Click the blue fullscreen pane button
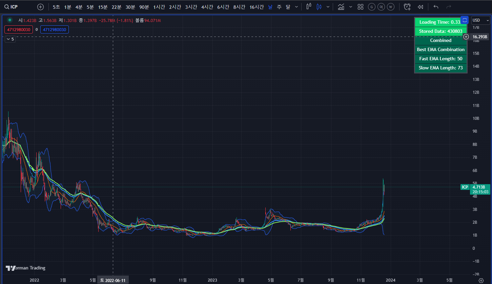The height and width of the screenshot is (284, 492). click(x=465, y=20)
